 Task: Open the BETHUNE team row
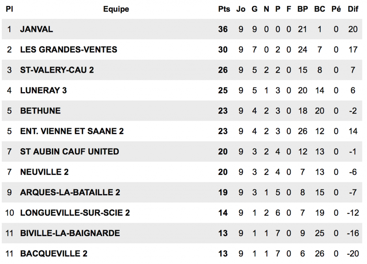[x=40, y=111]
